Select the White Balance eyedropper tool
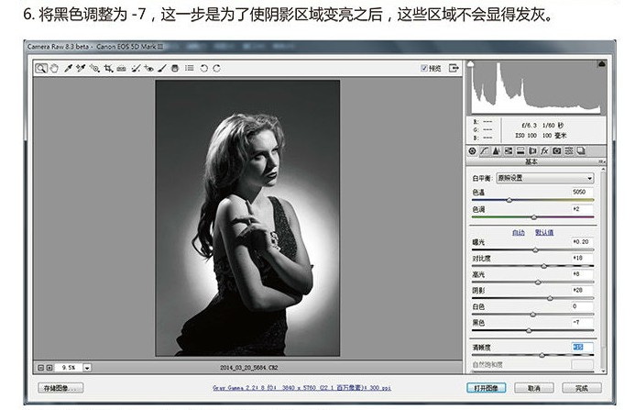Screen dimensions: 635x410 click(x=69, y=68)
